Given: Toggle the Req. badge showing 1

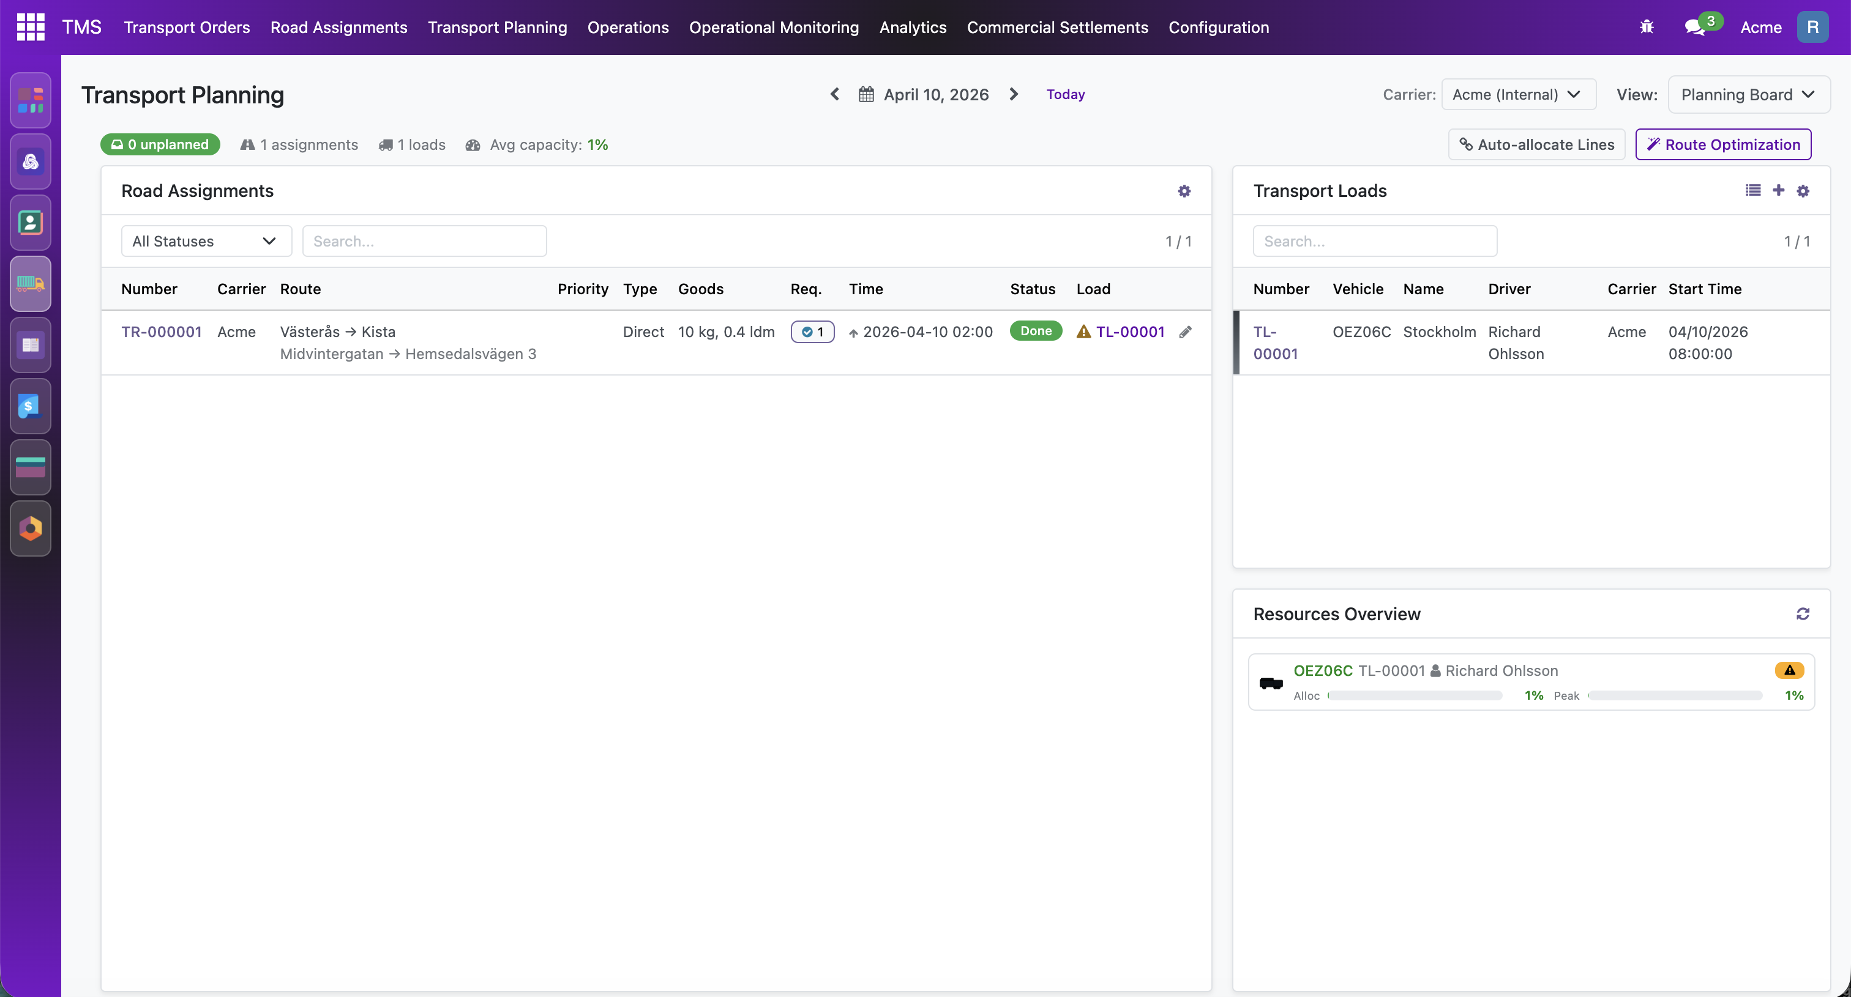Looking at the screenshot, I should pyautogui.click(x=812, y=332).
